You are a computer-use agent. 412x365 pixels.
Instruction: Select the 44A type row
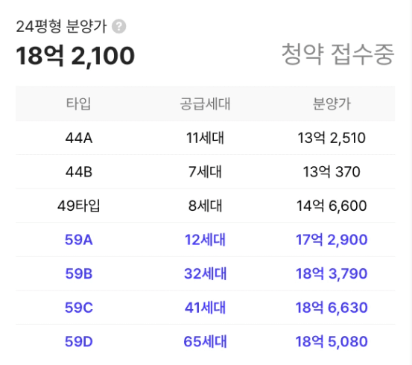[x=205, y=138]
